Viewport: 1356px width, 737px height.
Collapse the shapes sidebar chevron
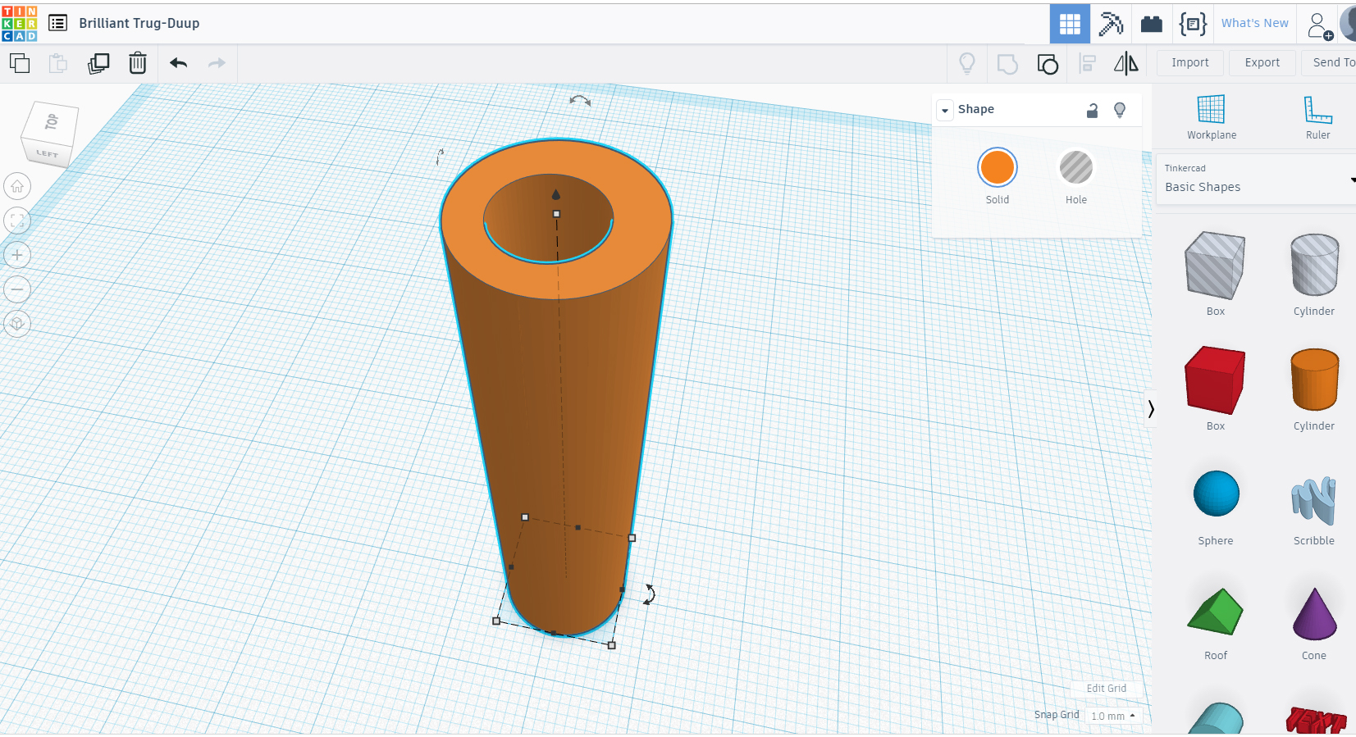click(x=1150, y=408)
